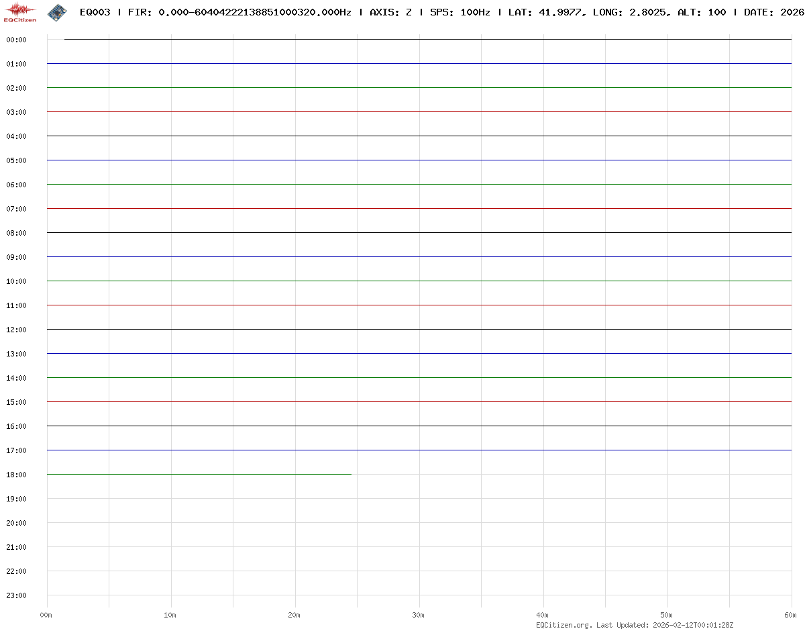Click the 23:00 hour label

(16, 595)
